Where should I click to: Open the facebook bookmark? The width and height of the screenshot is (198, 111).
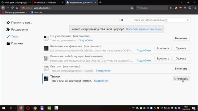(37, 12)
